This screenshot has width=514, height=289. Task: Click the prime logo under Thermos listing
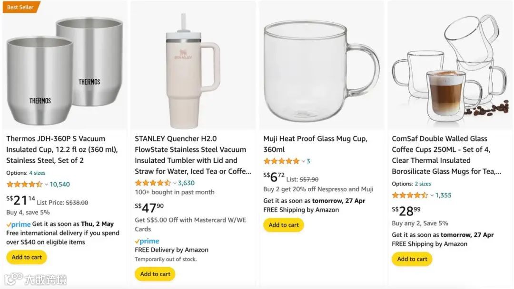click(19, 224)
